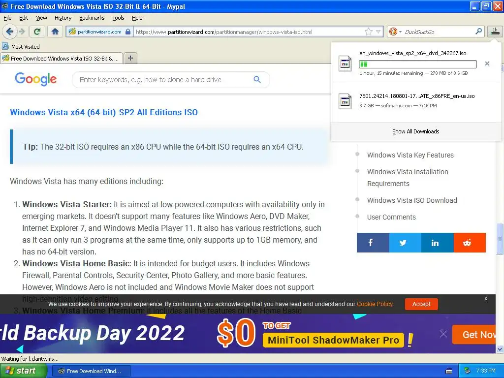Screen dimensions: 504x378
Task: Cancel the Vista ISO download
Action: click(x=487, y=63)
